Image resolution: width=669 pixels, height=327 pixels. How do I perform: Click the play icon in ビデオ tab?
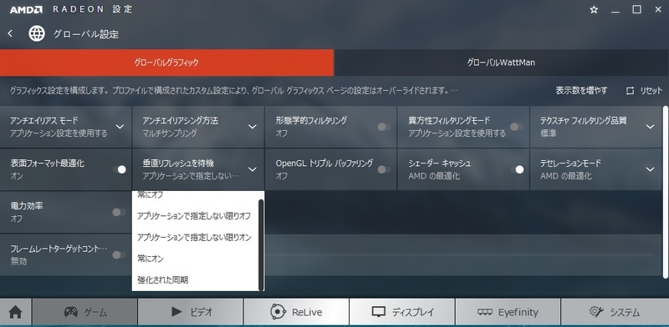point(176,312)
